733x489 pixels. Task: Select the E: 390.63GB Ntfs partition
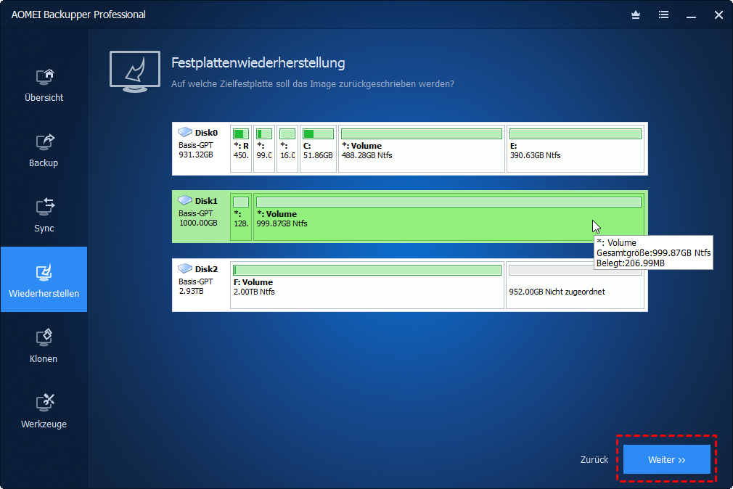pyautogui.click(x=576, y=149)
